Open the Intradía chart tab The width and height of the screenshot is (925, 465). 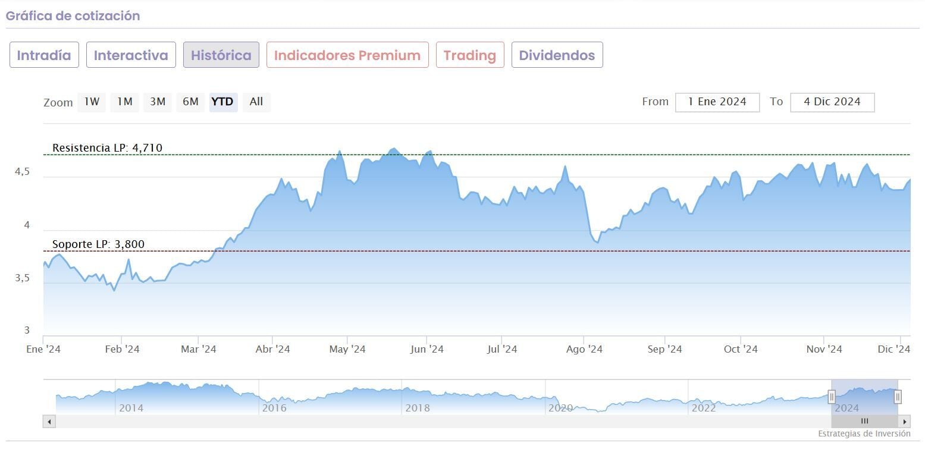pyautogui.click(x=44, y=55)
